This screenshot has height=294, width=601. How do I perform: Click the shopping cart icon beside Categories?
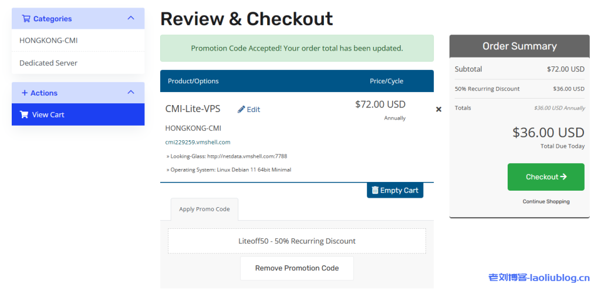26,19
